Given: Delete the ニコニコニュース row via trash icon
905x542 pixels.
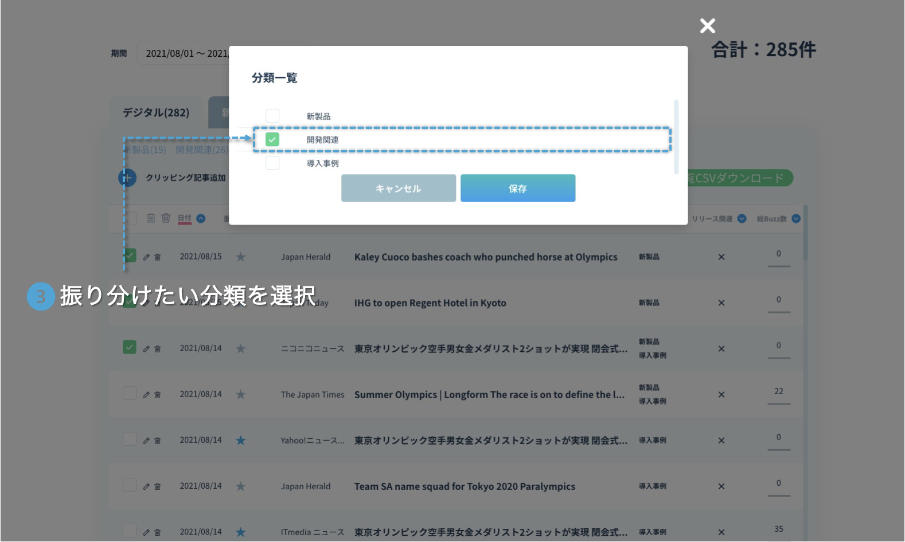Looking at the screenshot, I should (158, 349).
